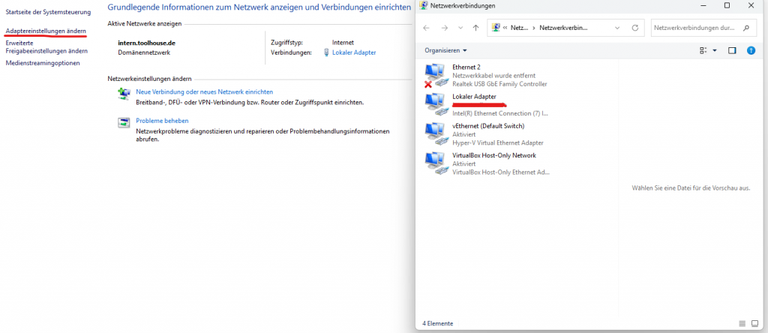The height and width of the screenshot is (333, 768).
Task: Select the Ethernet 2 adapter icon
Action: pos(434,75)
